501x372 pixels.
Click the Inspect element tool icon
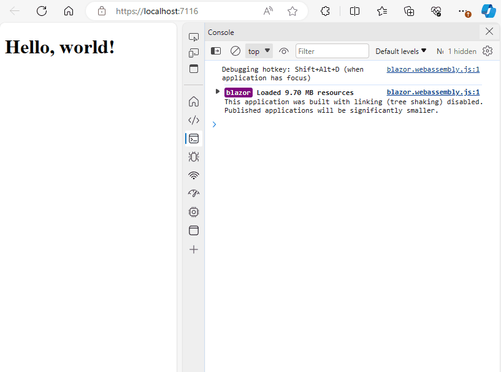click(x=194, y=37)
